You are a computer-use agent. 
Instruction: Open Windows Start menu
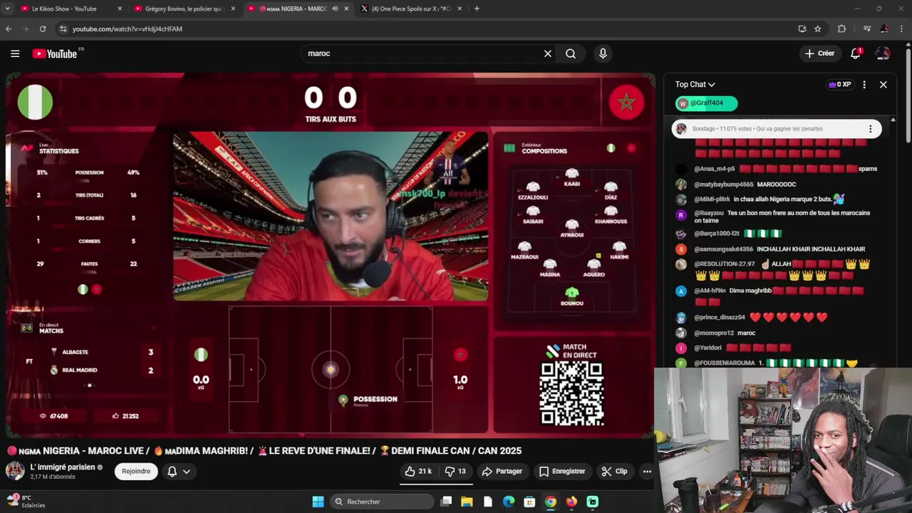click(x=318, y=502)
